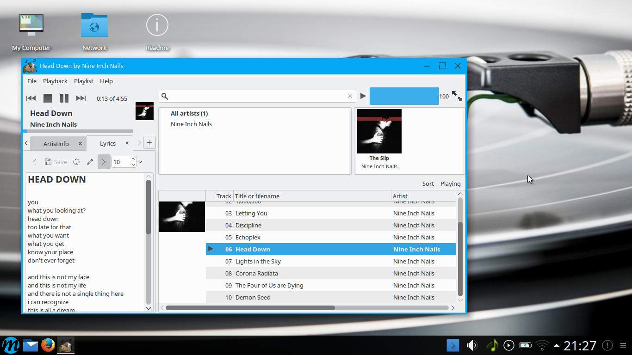Sort by Artist column header
Viewport: 632px width, 355px height.
click(x=423, y=196)
